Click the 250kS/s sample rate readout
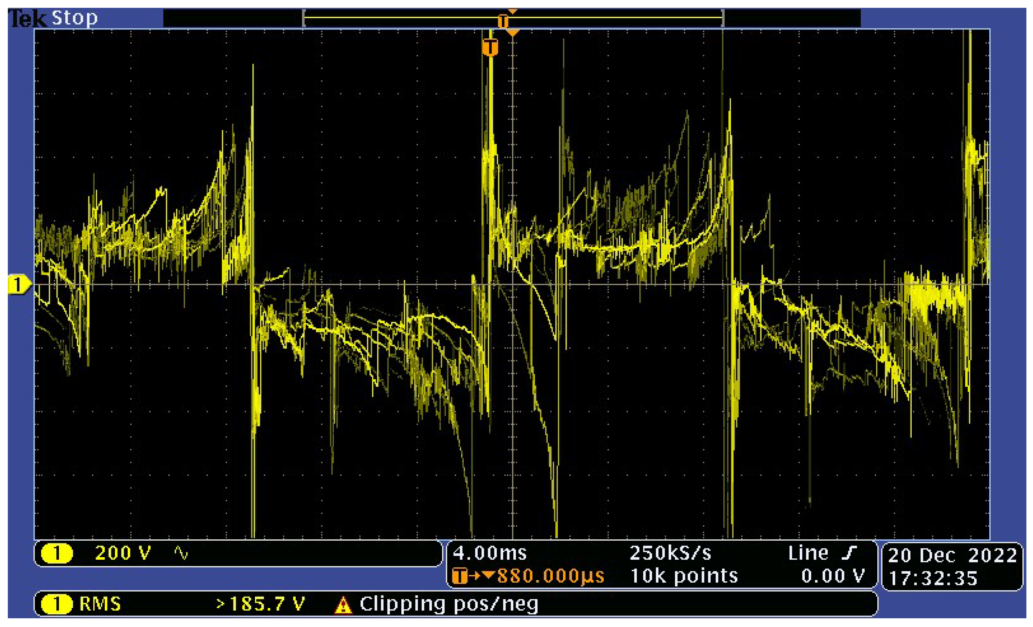Viewport: 1033px width, 627px height. pos(671,553)
